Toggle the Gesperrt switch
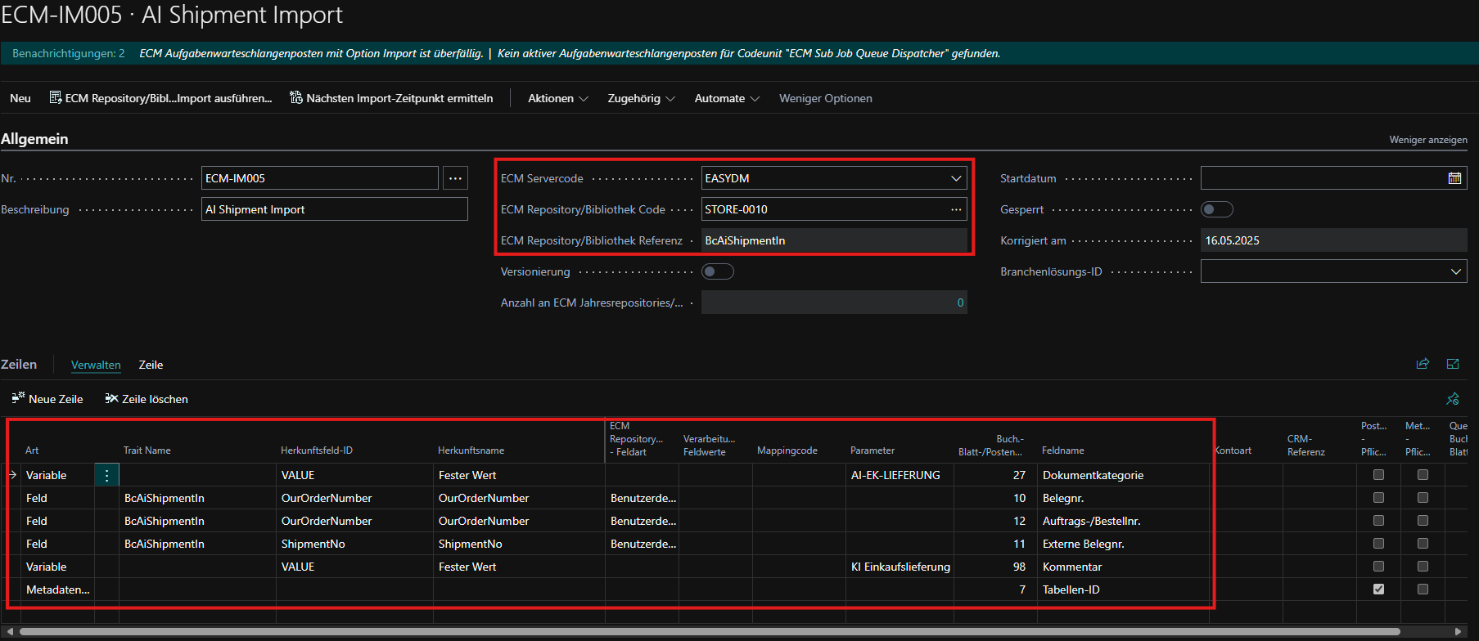This screenshot has width=1479, height=641. click(1216, 209)
